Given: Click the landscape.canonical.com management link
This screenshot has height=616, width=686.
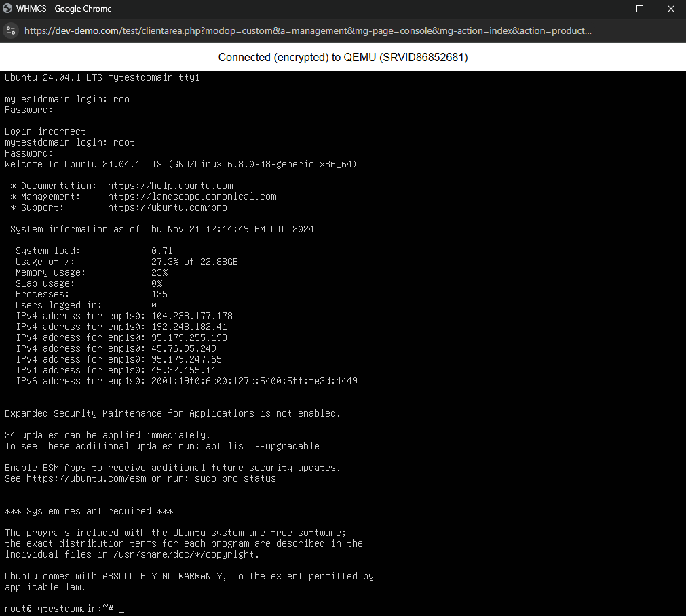Looking at the screenshot, I should [x=192, y=197].
